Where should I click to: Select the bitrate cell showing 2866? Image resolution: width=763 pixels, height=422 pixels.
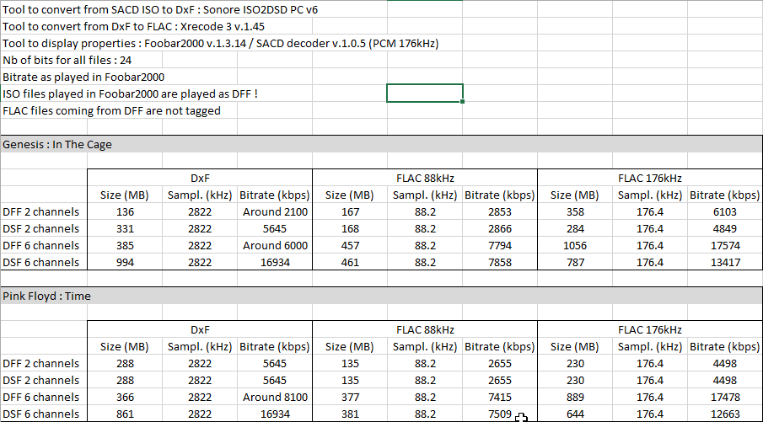coord(500,228)
